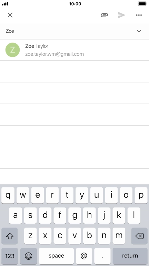Close the compose screen with X
The image size is (149, 266).
click(x=10, y=15)
